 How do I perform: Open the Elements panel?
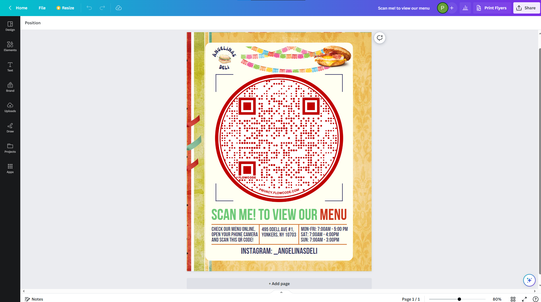pos(10,46)
